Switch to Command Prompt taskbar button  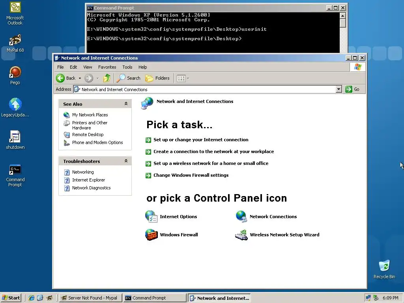point(155,298)
